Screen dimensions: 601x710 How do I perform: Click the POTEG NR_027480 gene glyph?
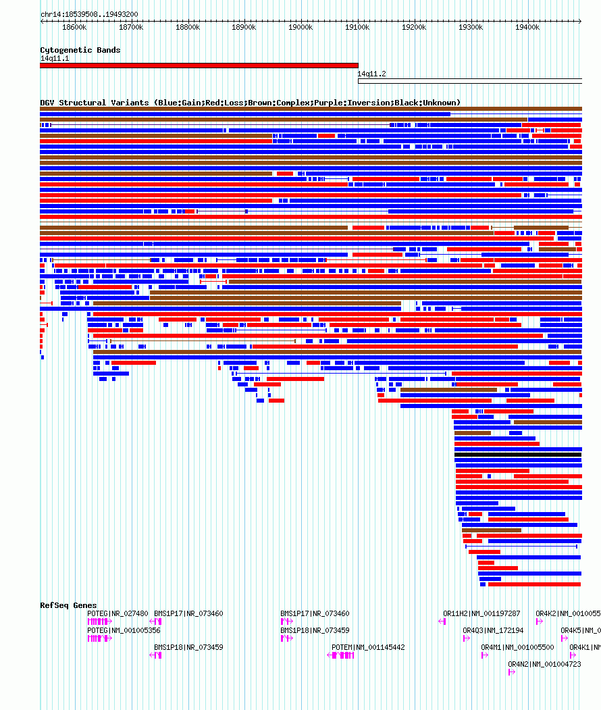pyautogui.click(x=99, y=622)
